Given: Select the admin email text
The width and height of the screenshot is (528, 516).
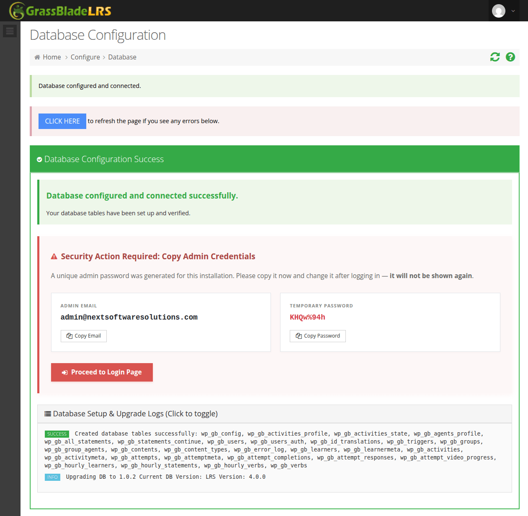Looking at the screenshot, I should click(129, 317).
